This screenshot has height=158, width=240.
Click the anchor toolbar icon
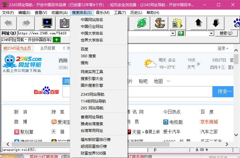[x=160, y=23]
